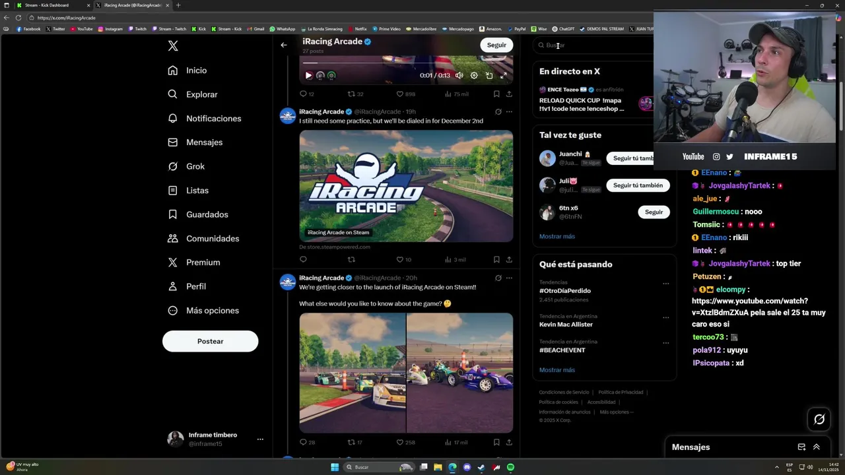This screenshot has width=845, height=475.
Task: Open the YouTube bookmark
Action: pyautogui.click(x=82, y=29)
